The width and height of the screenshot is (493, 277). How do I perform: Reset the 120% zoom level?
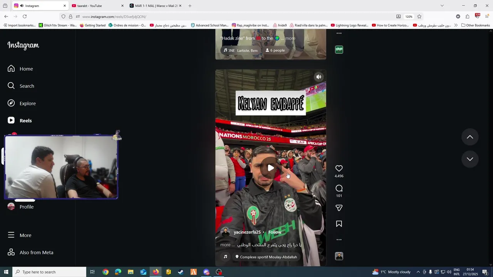point(409,17)
